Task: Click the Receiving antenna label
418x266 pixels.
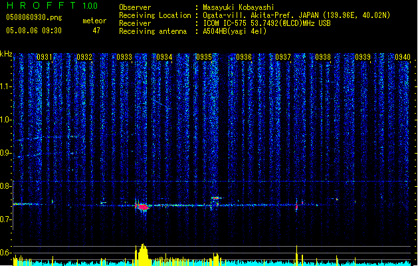Action: point(153,31)
